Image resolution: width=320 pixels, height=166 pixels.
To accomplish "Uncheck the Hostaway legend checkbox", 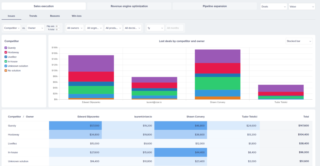I will coord(6,52).
